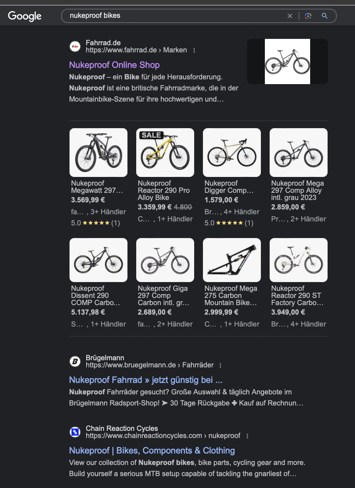Open the Nukeproof Digger Comp product image

point(232,152)
